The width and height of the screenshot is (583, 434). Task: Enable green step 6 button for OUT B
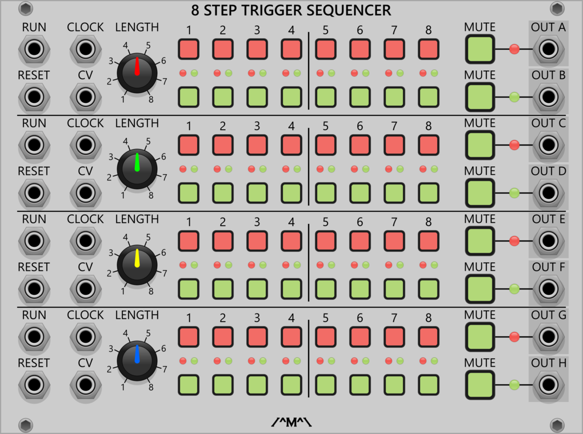(x=360, y=97)
